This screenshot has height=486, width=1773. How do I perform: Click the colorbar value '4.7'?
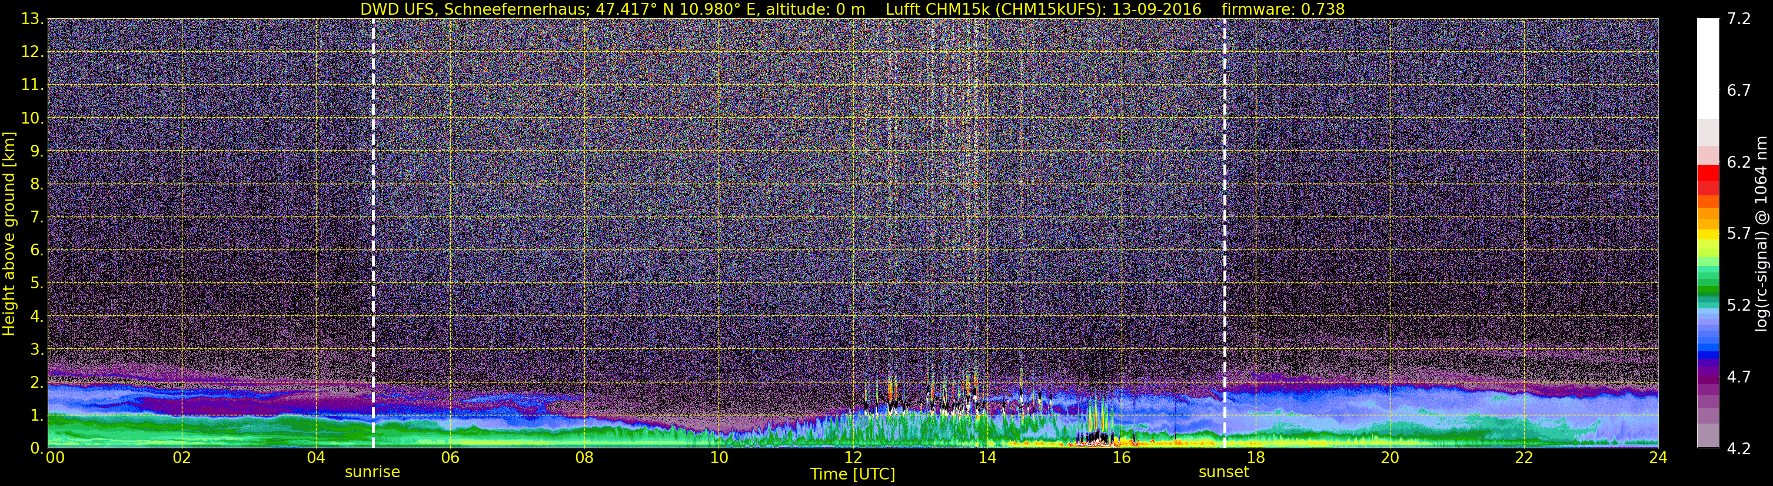pos(1739,377)
